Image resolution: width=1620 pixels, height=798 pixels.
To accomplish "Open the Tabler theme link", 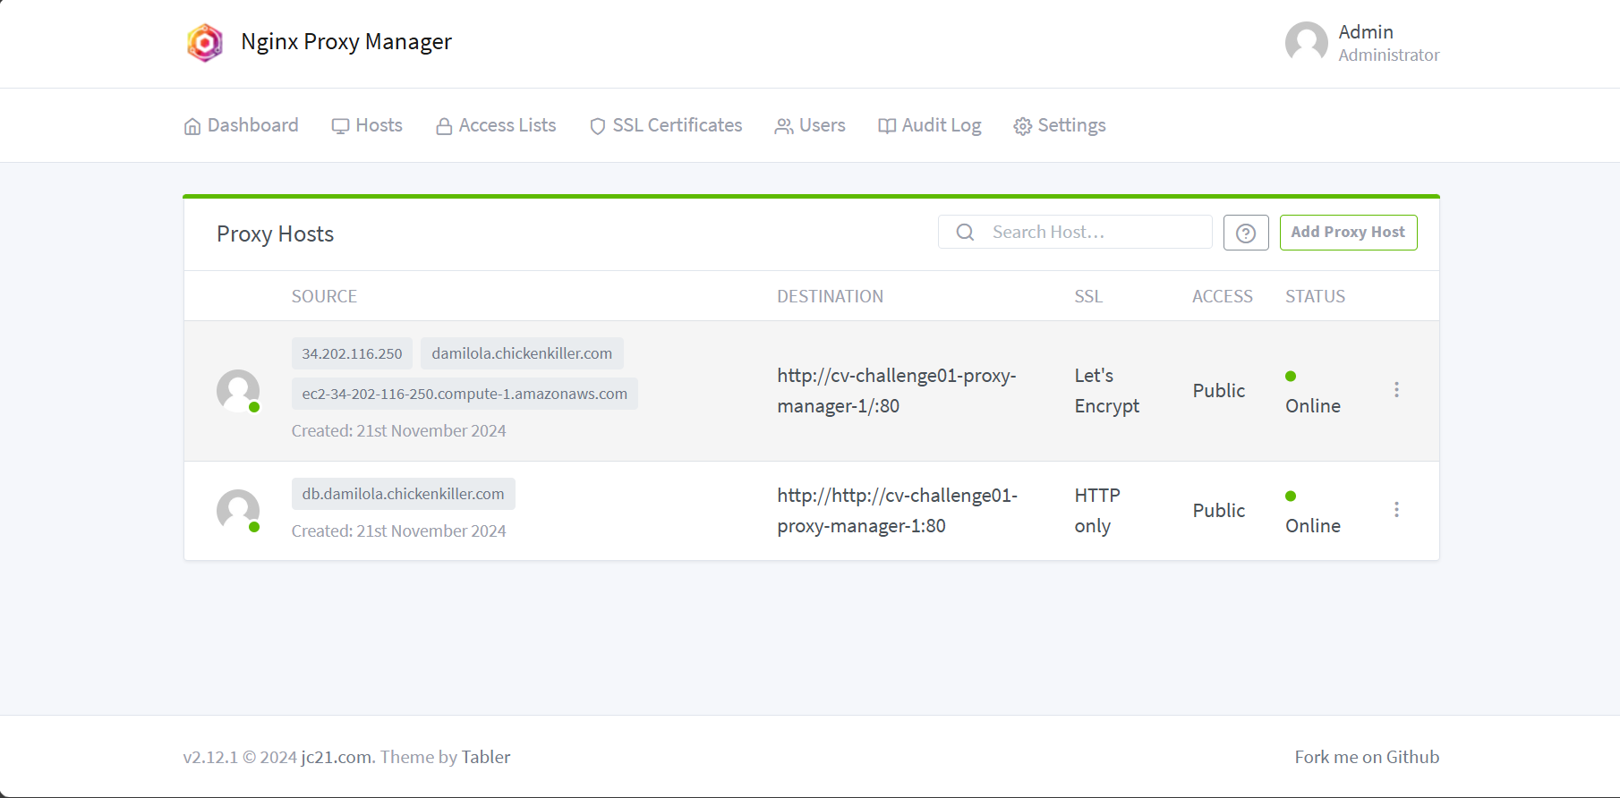I will point(486,757).
